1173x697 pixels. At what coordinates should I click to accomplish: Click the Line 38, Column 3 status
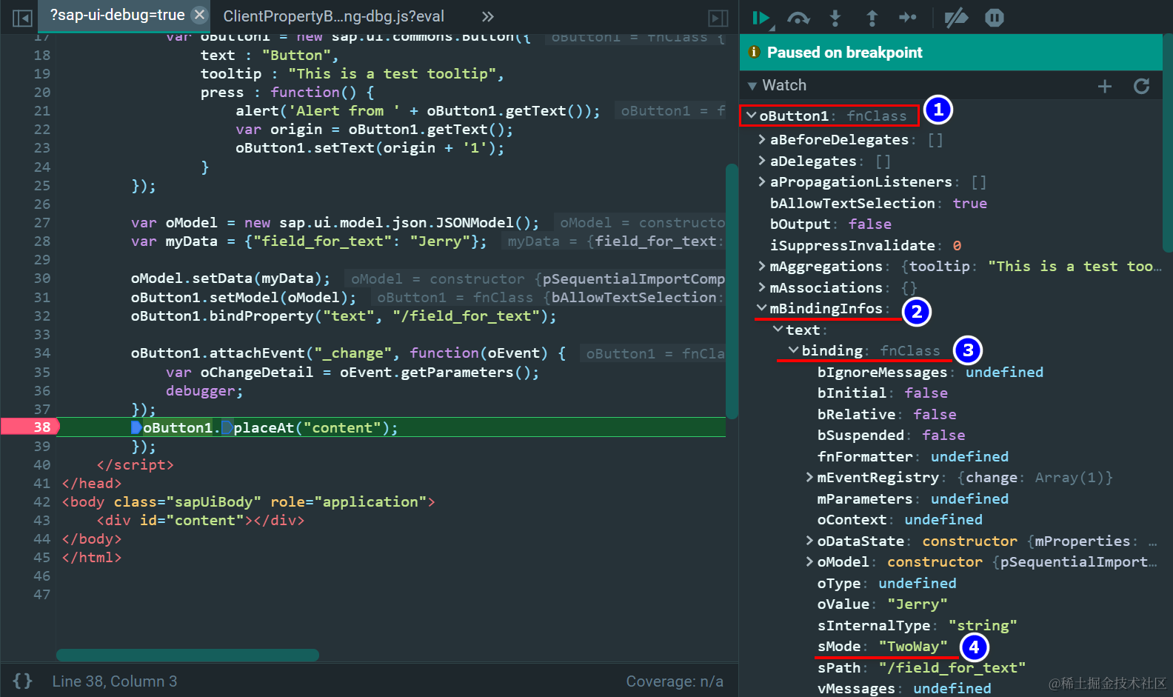pyautogui.click(x=115, y=681)
